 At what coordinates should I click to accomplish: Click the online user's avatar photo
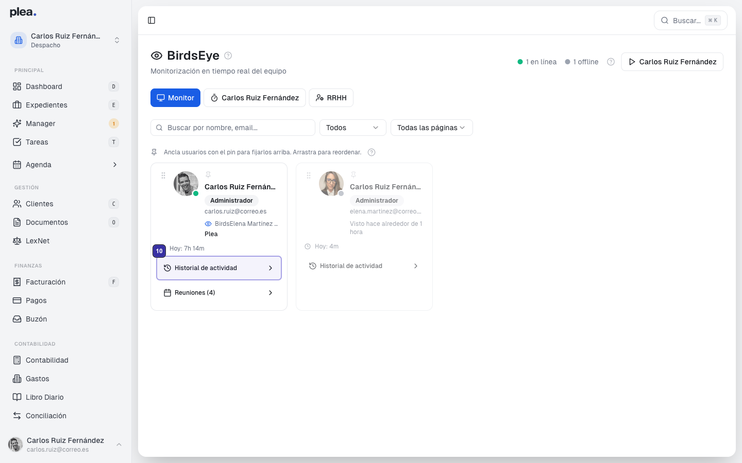186,184
